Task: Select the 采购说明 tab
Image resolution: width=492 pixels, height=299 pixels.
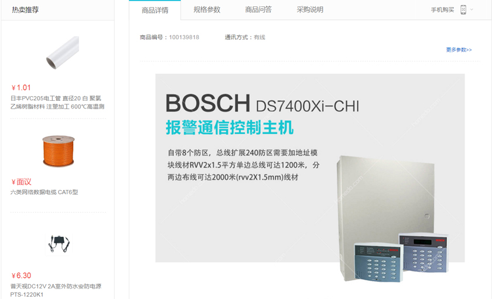Action: [x=310, y=10]
